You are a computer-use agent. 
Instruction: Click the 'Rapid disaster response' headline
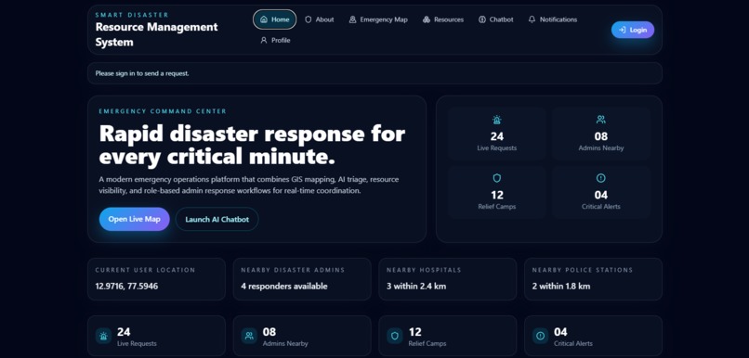click(x=252, y=146)
